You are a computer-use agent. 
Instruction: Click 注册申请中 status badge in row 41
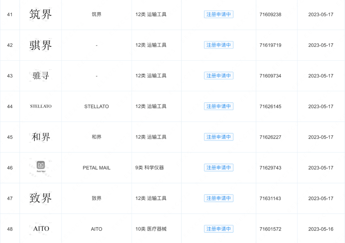[x=218, y=14]
